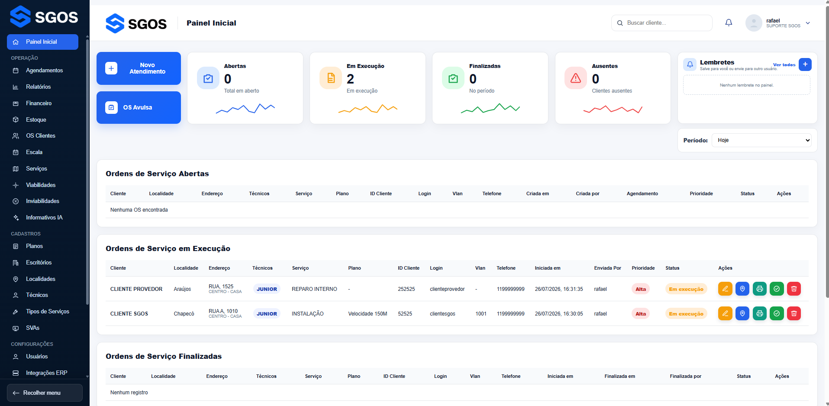
Task: Open Escala in the sidebar
Action: 42,152
